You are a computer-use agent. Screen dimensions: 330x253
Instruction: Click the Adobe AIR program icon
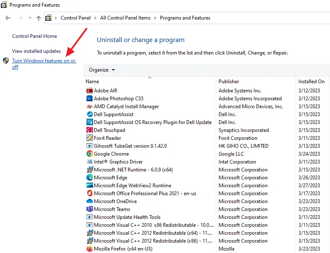[89, 91]
